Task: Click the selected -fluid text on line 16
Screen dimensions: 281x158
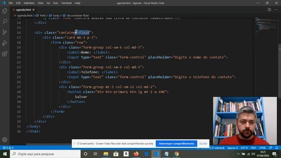Action: (82, 32)
